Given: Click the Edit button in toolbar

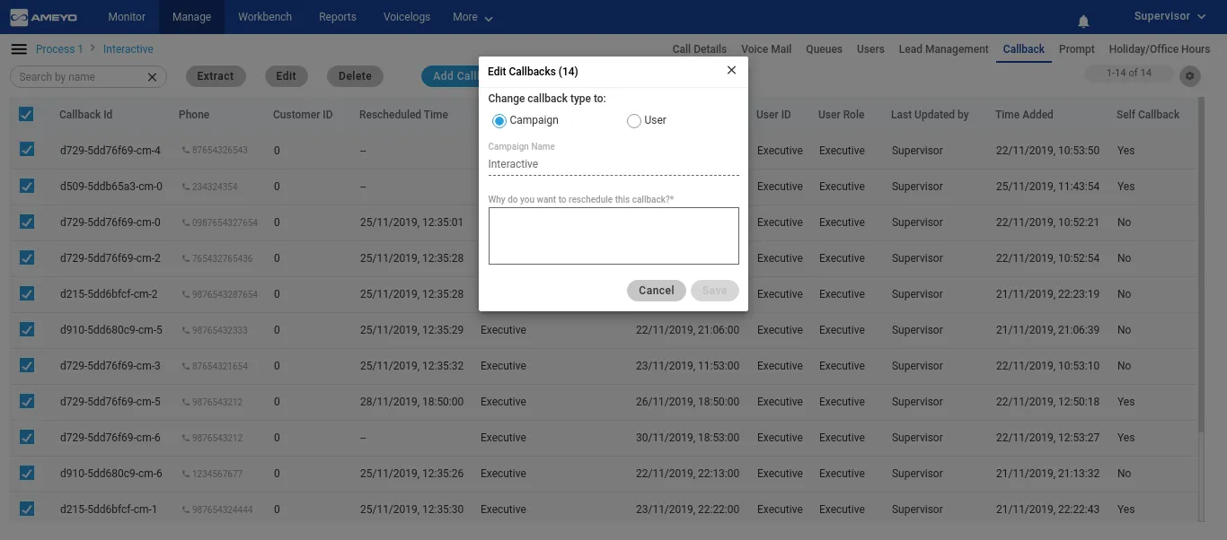Looking at the screenshot, I should pyautogui.click(x=286, y=76).
